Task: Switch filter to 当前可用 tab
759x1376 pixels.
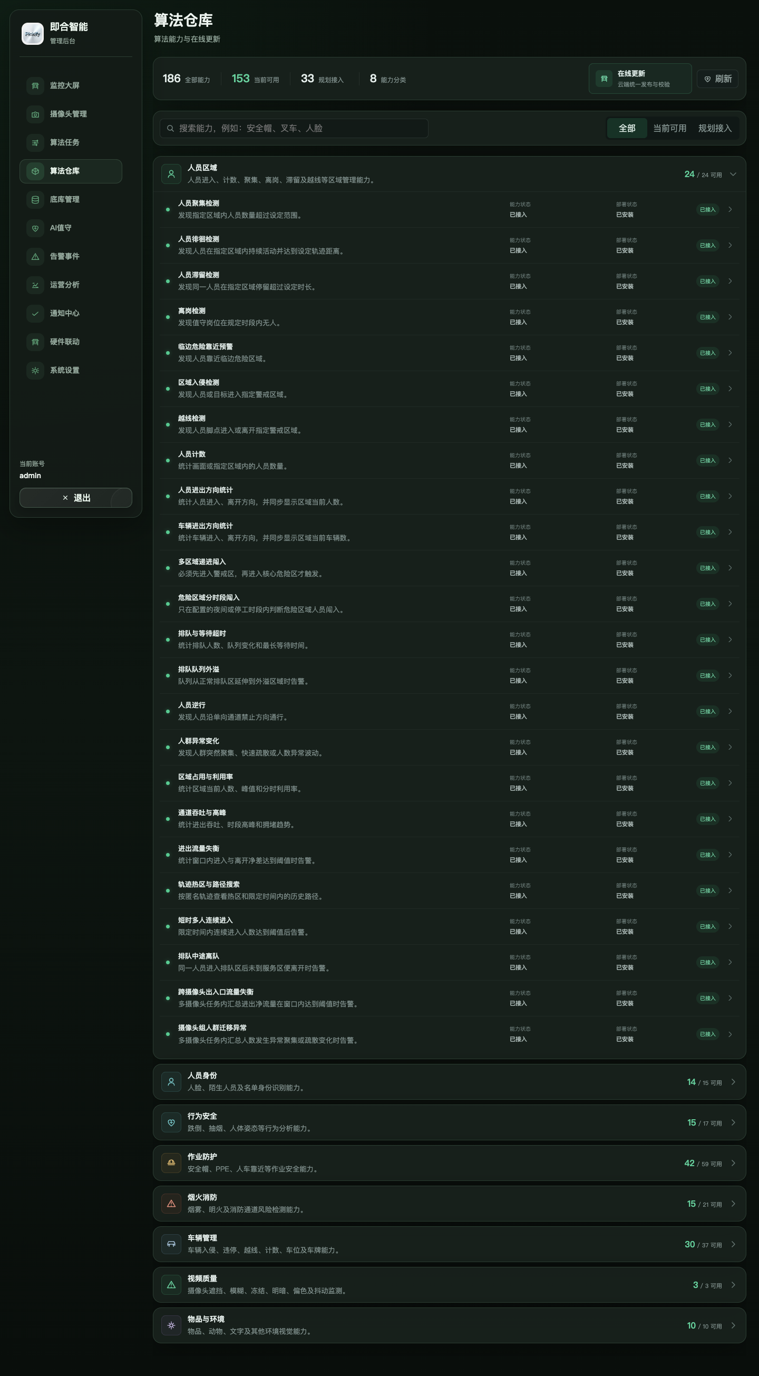Action: pyautogui.click(x=669, y=128)
